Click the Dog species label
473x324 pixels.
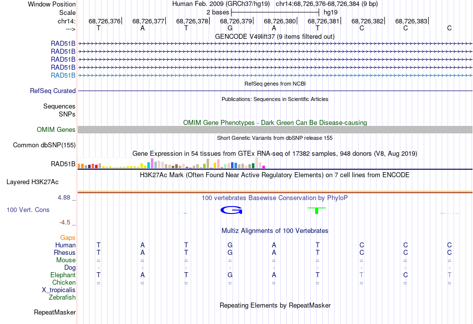pyautogui.click(x=70, y=268)
